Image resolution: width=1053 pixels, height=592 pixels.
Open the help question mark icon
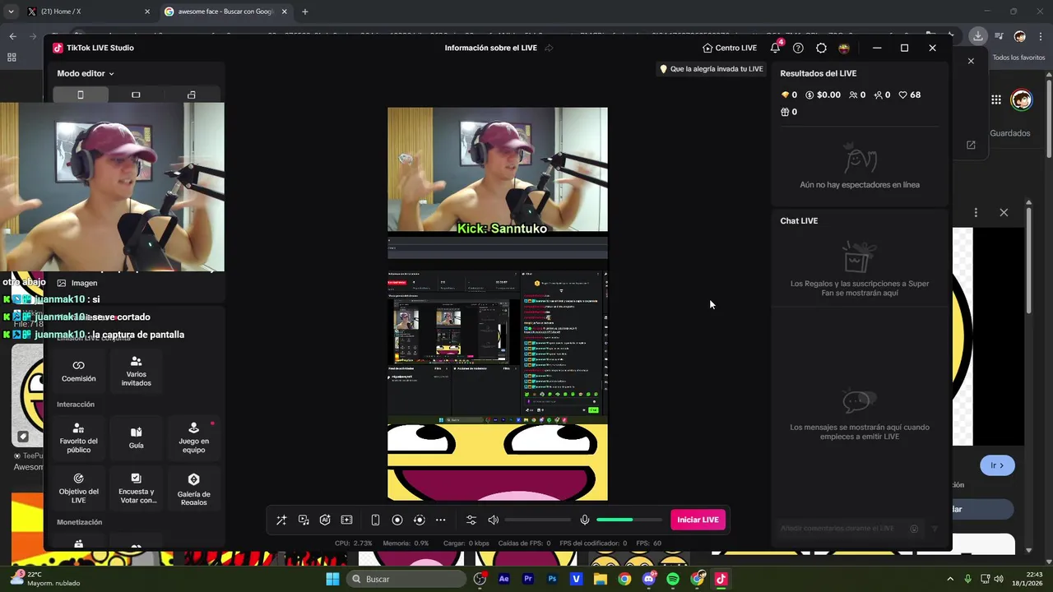798,48
